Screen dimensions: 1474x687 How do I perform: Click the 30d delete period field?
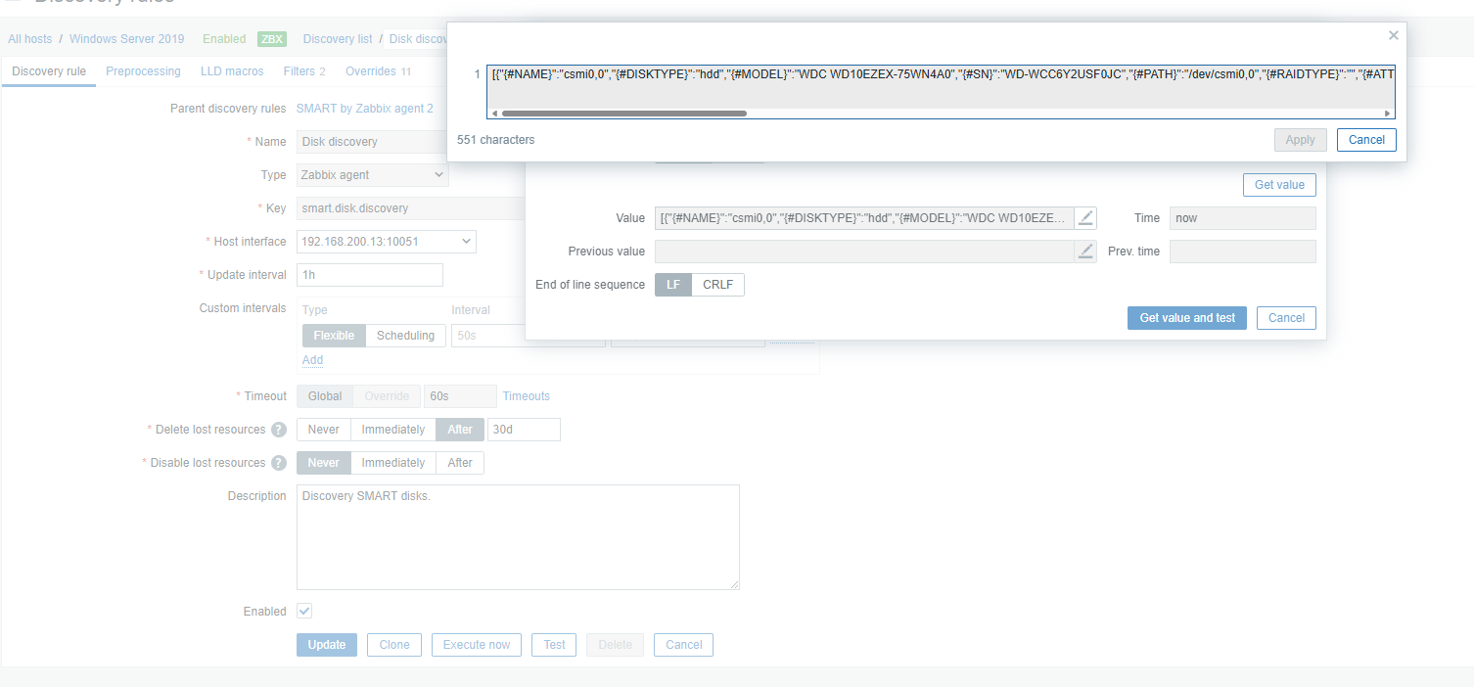524,430
